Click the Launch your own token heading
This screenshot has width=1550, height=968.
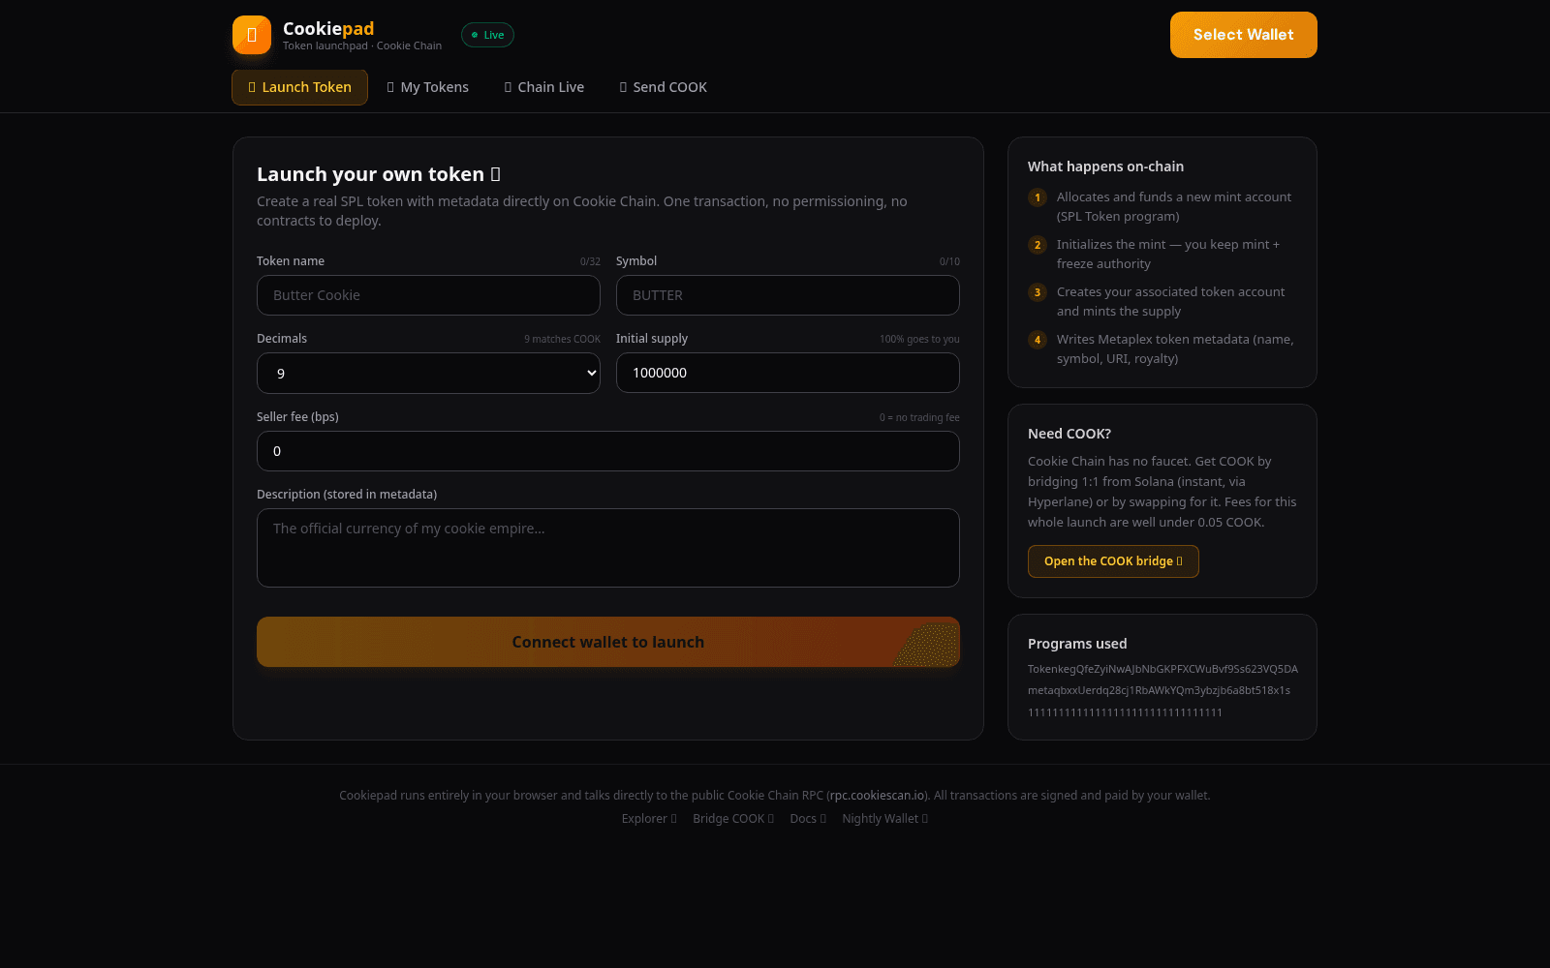(379, 174)
